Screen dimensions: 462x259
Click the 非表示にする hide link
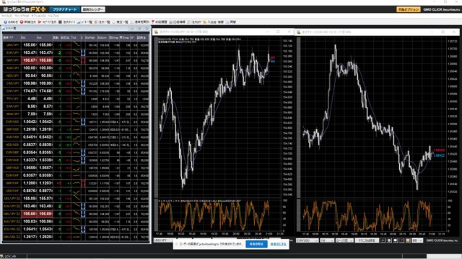[x=278, y=244]
